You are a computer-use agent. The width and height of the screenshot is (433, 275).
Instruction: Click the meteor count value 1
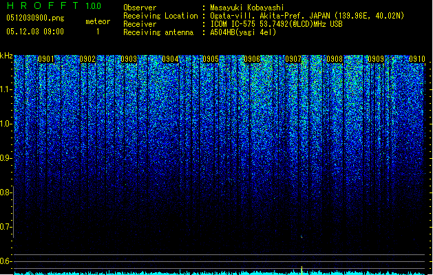pyautogui.click(x=98, y=32)
